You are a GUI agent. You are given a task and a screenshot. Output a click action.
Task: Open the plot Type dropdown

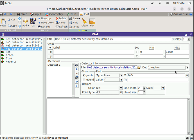(x=121, y=75)
